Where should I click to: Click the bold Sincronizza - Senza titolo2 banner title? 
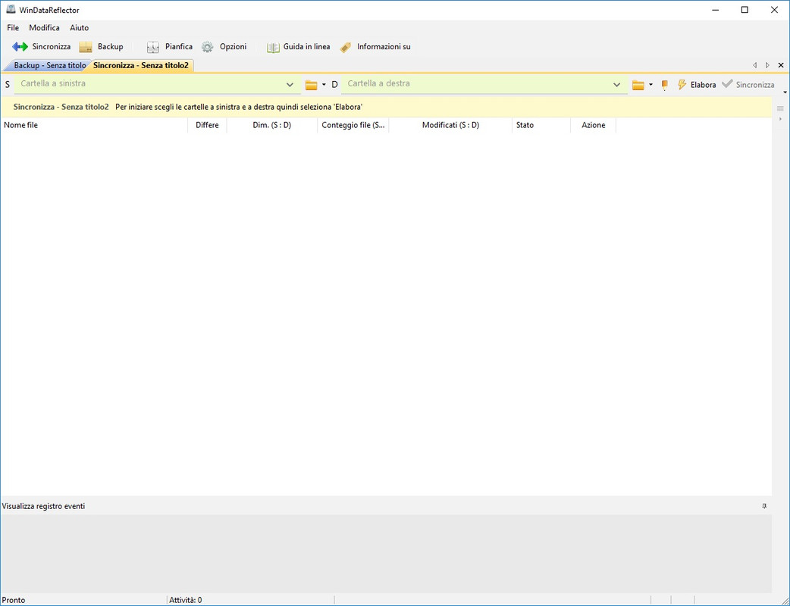[61, 107]
